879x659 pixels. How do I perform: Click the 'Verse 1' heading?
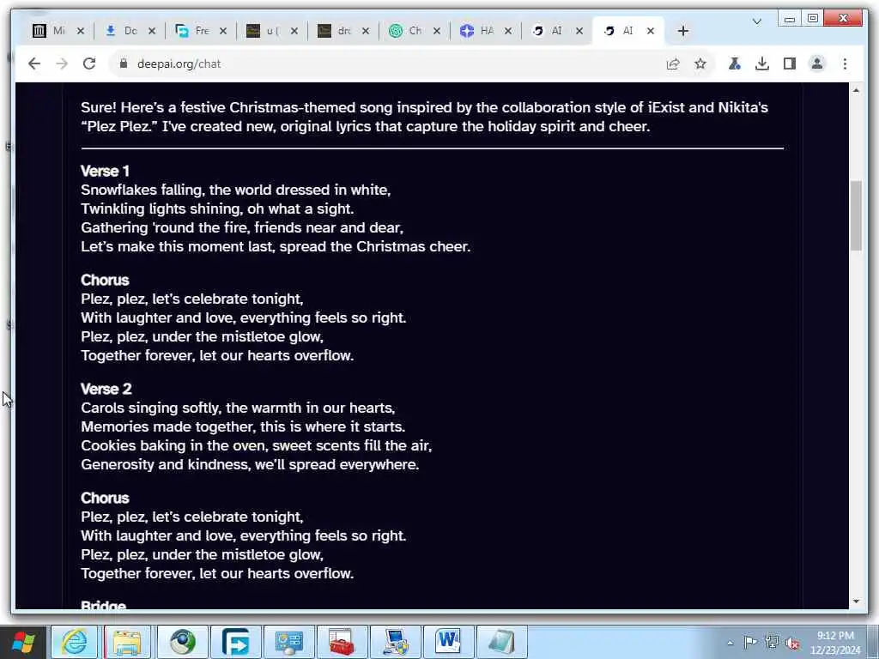pyautogui.click(x=105, y=171)
